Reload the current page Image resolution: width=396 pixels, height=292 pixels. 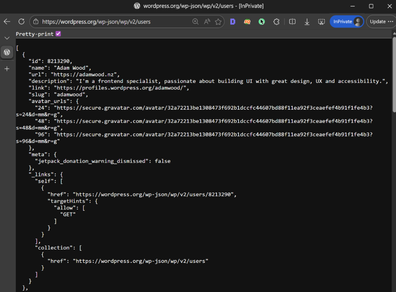21,22
